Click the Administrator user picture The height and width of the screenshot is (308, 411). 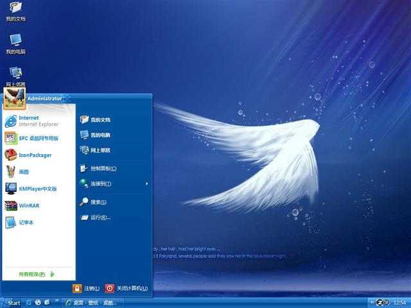coord(14,96)
